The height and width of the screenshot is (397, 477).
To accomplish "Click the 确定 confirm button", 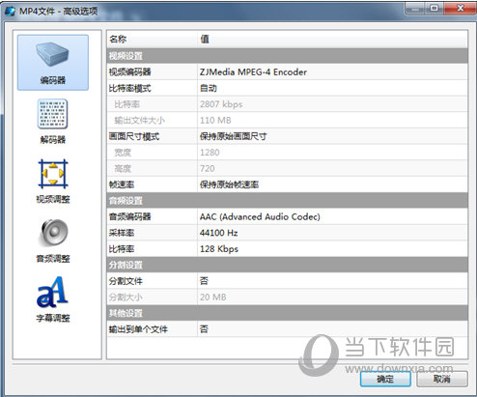I will tap(385, 379).
